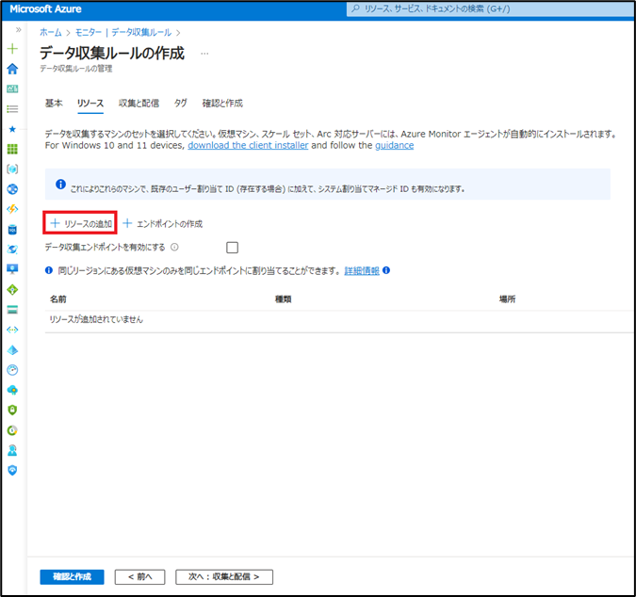Viewport: 636px width, 597px height.
Task: Open Azure Active Directory pyramid icon
Action: (x=12, y=349)
